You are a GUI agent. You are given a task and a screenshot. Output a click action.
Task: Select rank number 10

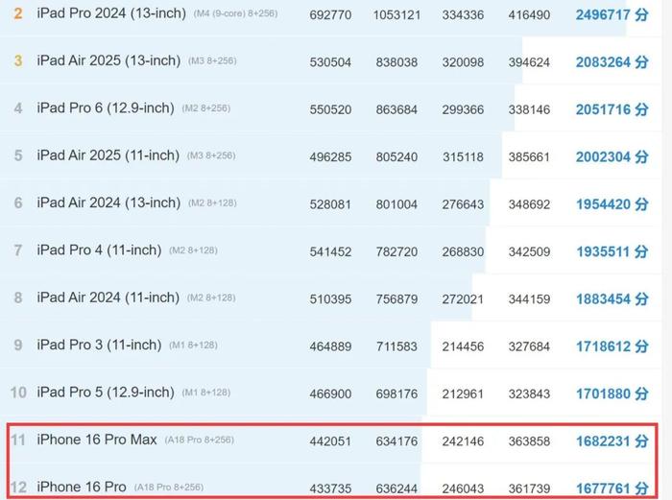[18, 393]
